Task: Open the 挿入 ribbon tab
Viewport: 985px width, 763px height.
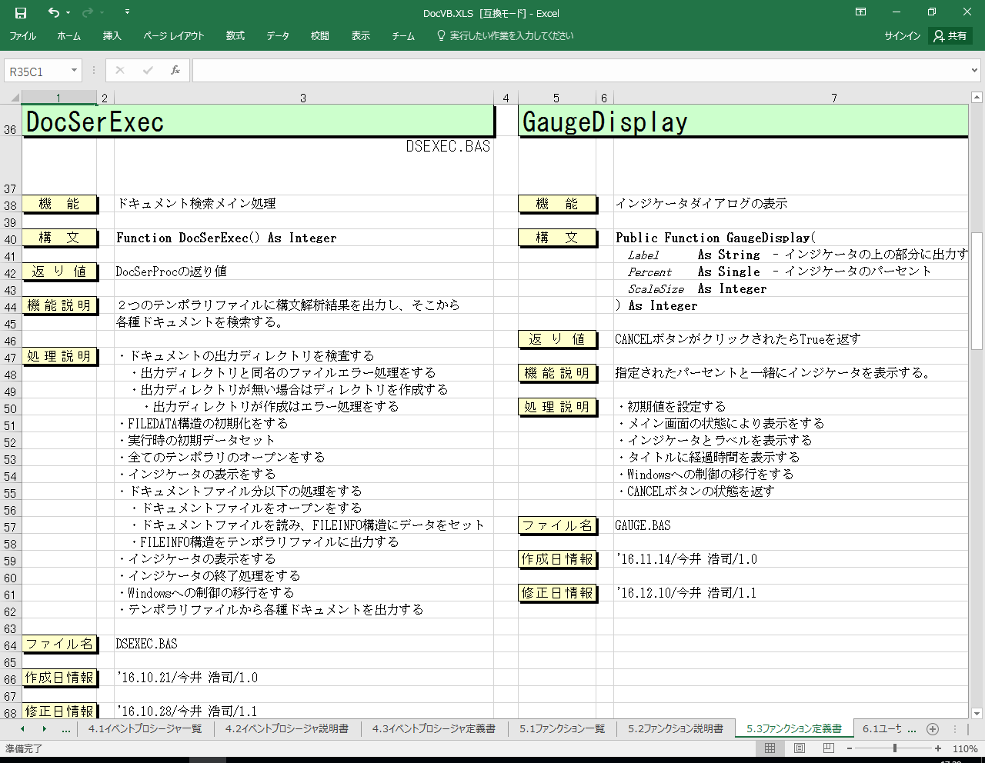Action: (112, 36)
